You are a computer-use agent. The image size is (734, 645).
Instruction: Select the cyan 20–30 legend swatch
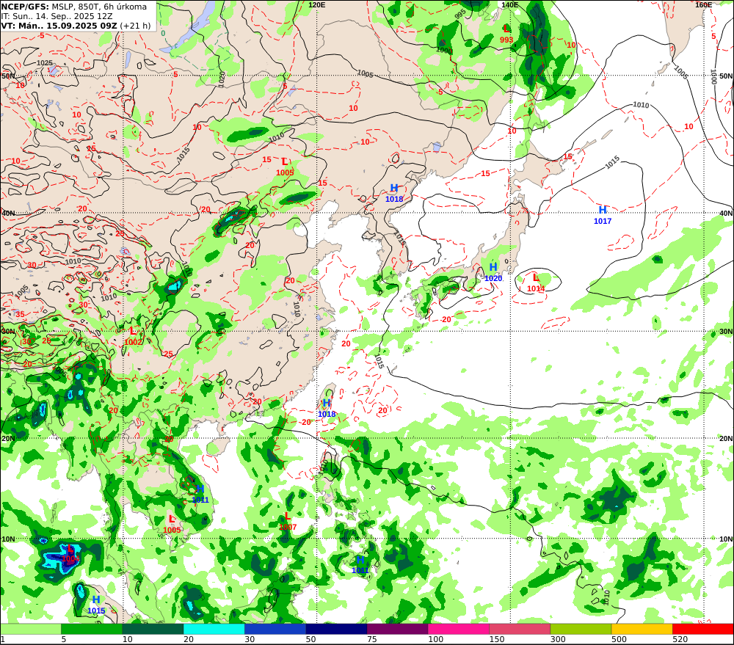tap(214, 629)
